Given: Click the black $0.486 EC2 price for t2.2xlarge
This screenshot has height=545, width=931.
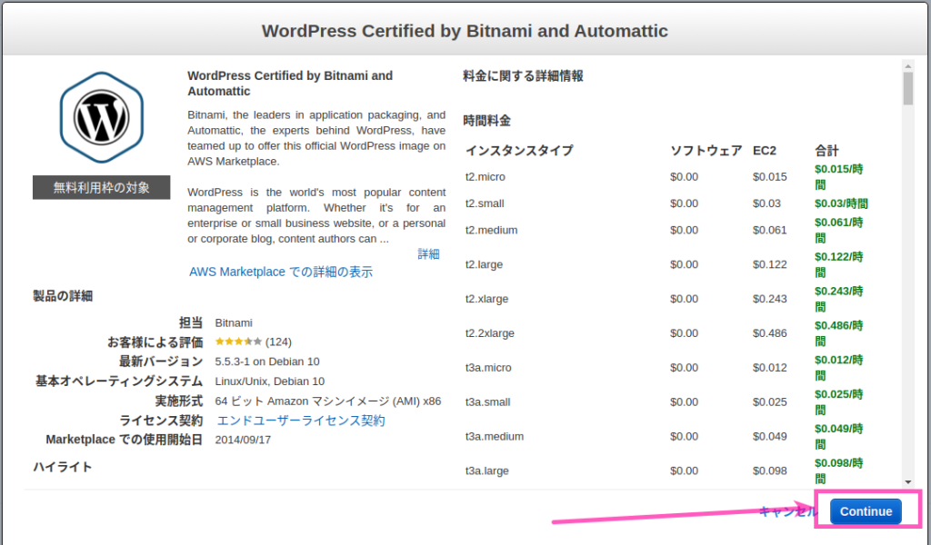Looking at the screenshot, I should click(769, 333).
